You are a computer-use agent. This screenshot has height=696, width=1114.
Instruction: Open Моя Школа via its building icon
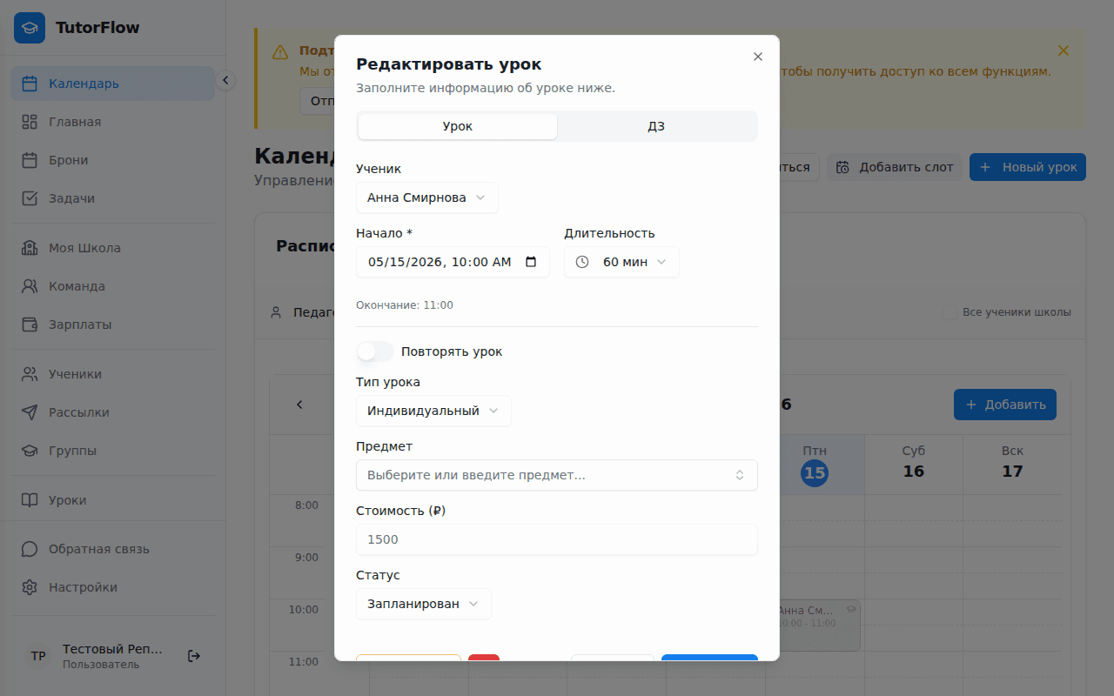pyautogui.click(x=30, y=248)
